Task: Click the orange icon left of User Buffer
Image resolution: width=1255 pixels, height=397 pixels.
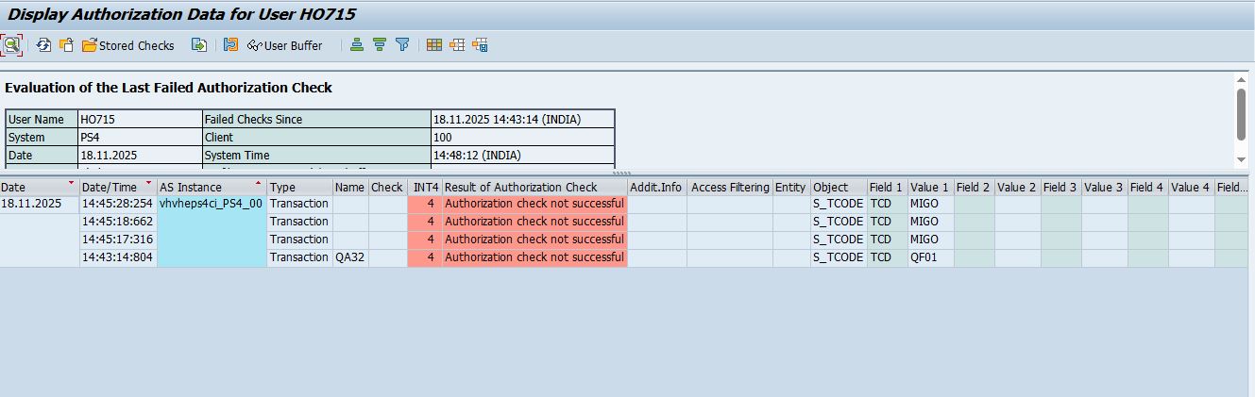Action: pos(230,44)
